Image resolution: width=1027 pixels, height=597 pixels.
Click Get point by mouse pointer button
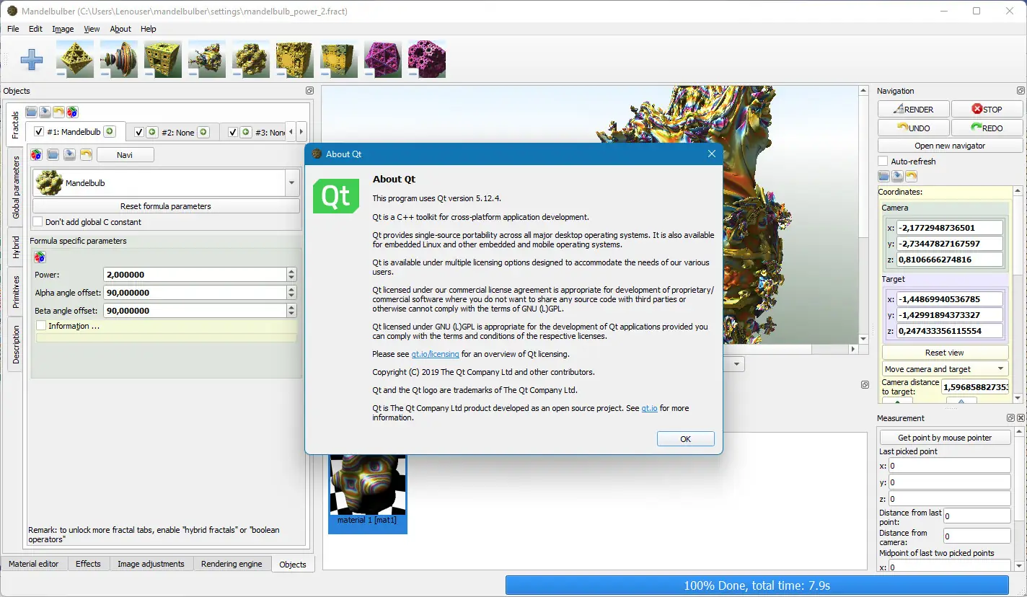click(x=945, y=438)
